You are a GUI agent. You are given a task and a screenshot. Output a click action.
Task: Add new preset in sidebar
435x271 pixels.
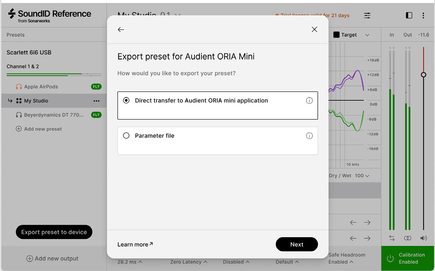click(39, 129)
